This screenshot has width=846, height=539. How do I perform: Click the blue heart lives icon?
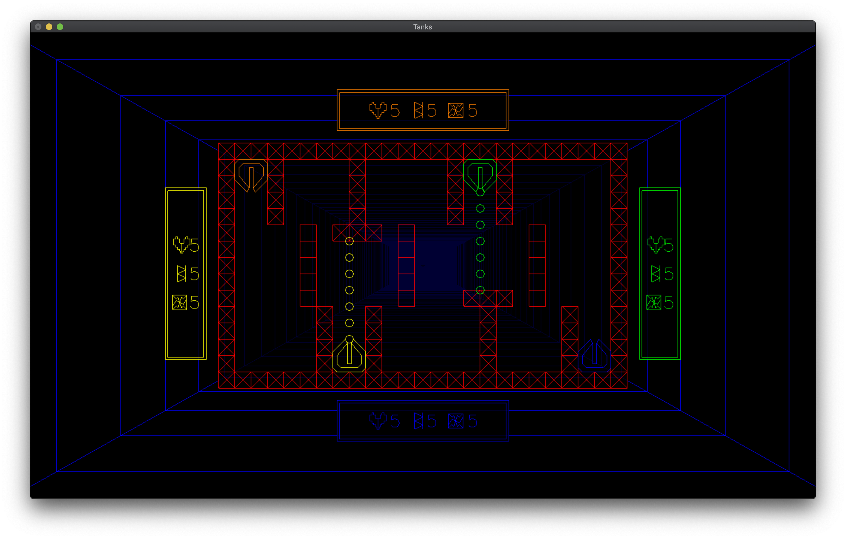pyautogui.click(x=378, y=421)
